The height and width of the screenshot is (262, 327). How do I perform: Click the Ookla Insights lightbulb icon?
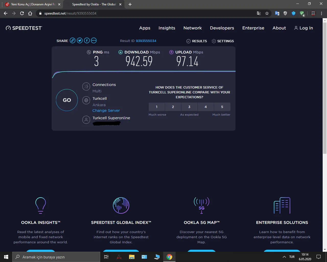click(41, 205)
